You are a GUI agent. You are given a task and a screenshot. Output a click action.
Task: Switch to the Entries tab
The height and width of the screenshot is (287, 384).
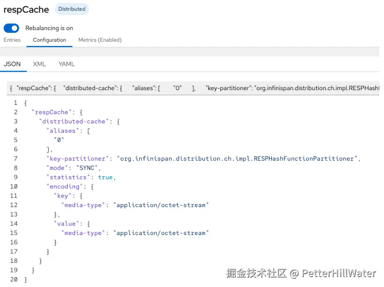[12, 40]
